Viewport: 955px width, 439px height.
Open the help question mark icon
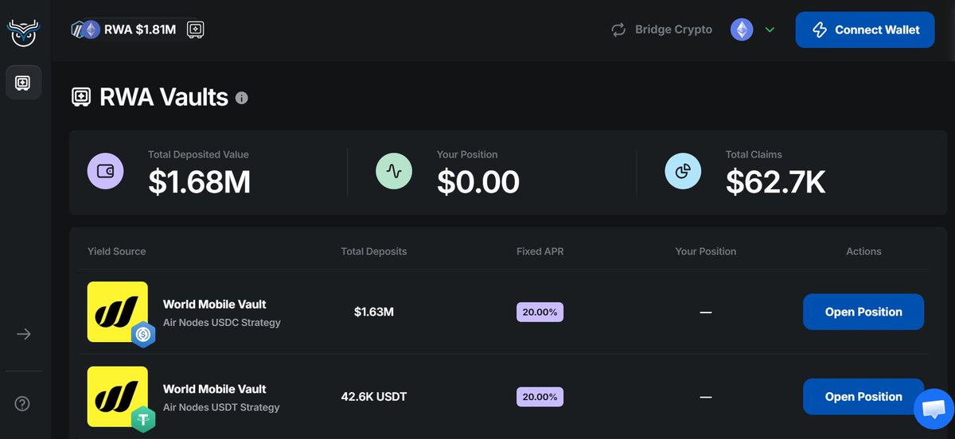(22, 404)
